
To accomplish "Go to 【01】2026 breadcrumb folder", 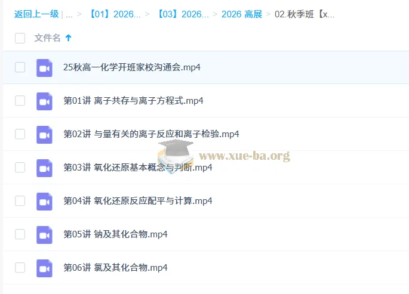I will (x=115, y=14).
